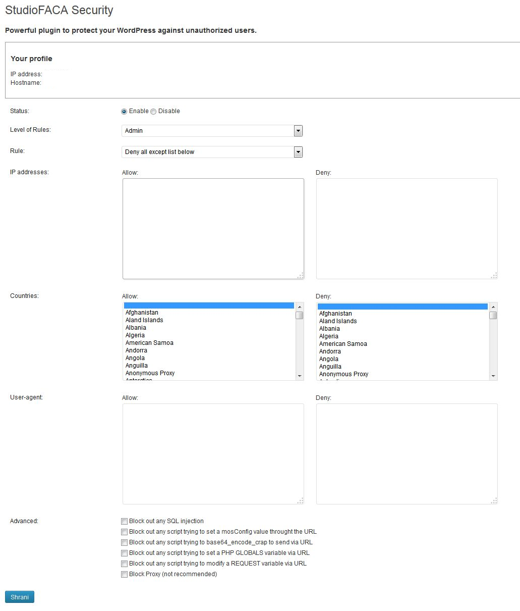Select Albania in Countries Deny list
This screenshot has width=520, height=611.
[x=402, y=329]
